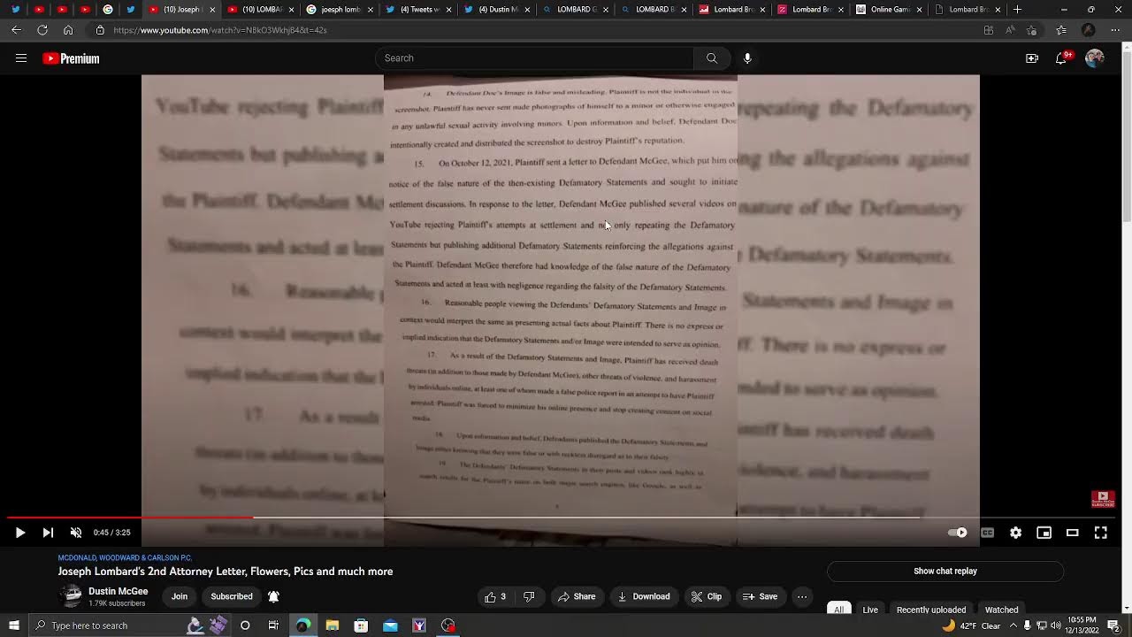Share the video
Viewport: 1132px width, 637px height.
coord(576,596)
